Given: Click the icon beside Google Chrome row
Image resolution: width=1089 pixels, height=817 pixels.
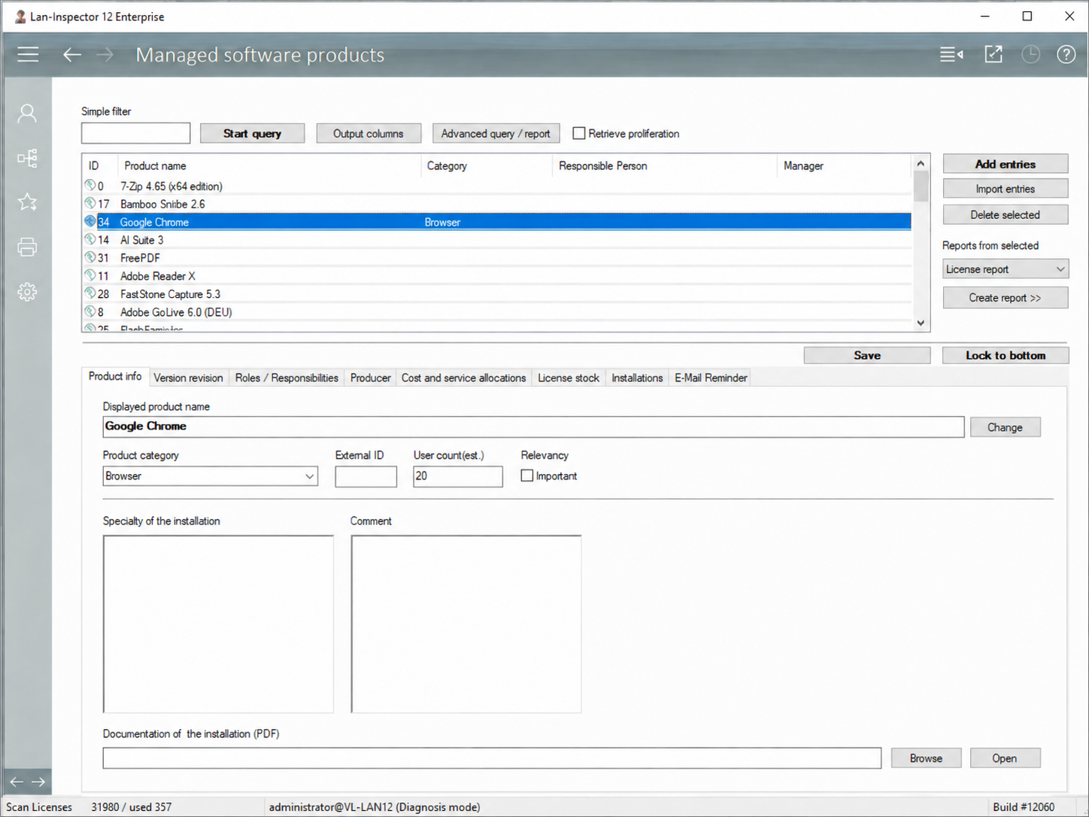Looking at the screenshot, I should [90, 221].
